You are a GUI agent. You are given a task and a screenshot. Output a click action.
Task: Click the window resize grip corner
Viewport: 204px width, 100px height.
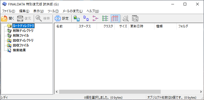click(x=202, y=98)
